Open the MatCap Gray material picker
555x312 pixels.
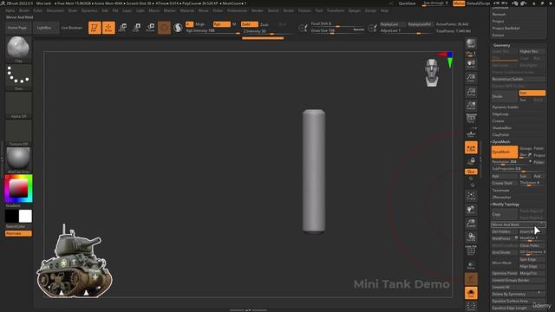(x=18, y=160)
